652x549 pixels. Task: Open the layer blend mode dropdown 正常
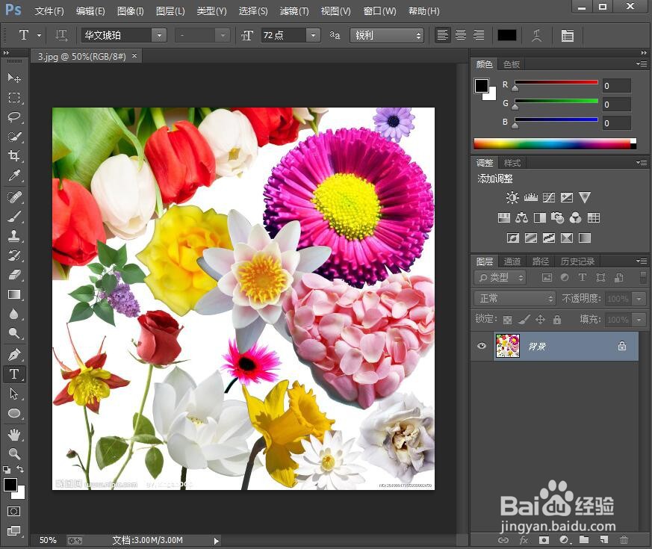click(x=515, y=298)
